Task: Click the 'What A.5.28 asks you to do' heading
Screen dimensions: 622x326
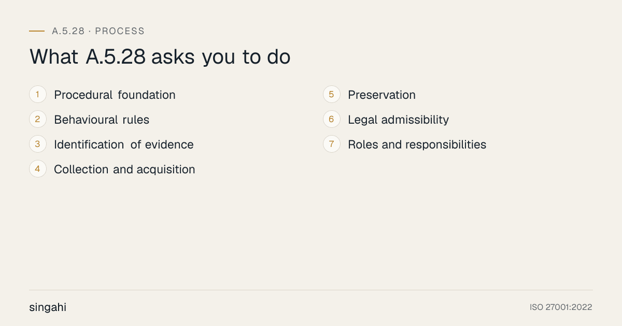Action: [160, 57]
